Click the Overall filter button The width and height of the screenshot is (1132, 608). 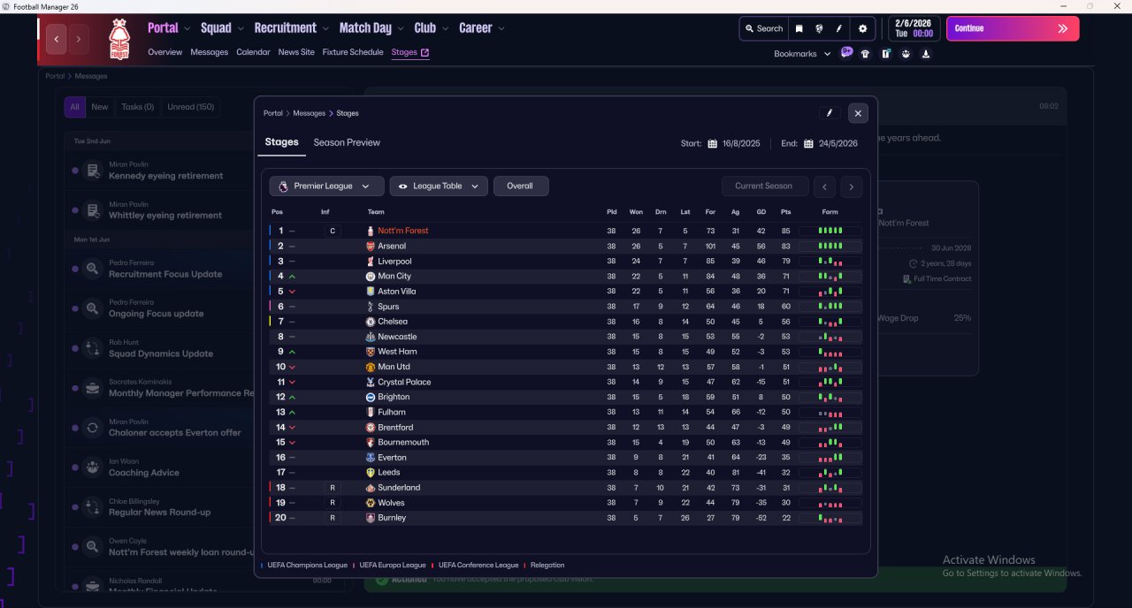(521, 186)
